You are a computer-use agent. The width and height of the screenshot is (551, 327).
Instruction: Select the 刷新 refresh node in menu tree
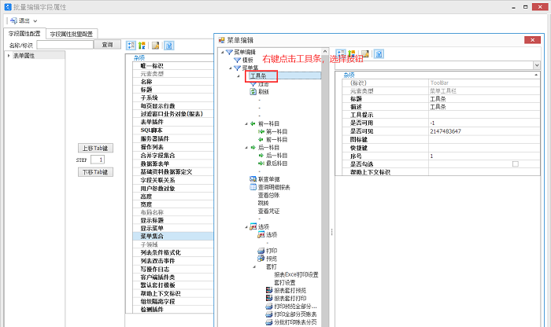tap(263, 92)
